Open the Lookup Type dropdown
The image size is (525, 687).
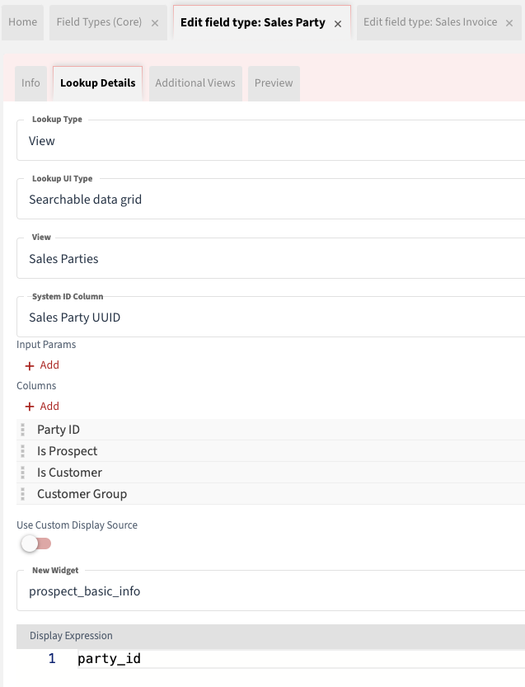(270, 141)
